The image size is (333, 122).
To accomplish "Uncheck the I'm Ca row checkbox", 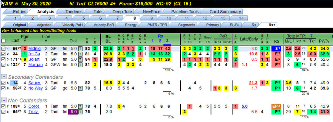I will tap(3, 54).
